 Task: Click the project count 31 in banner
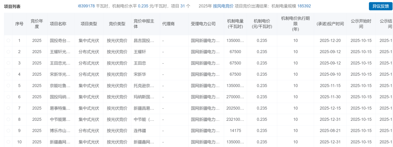(x=182, y=6)
